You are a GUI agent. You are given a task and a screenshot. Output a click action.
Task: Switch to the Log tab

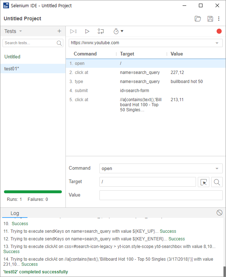tap(15, 213)
